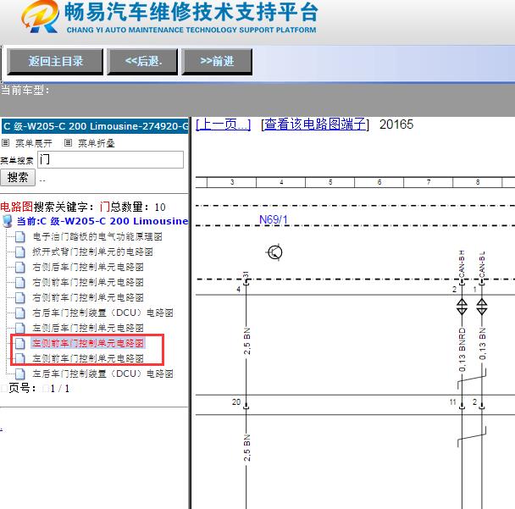This screenshot has height=509, width=515.
Task: Click the 0,13 BN wire label
Action: pos(482,344)
